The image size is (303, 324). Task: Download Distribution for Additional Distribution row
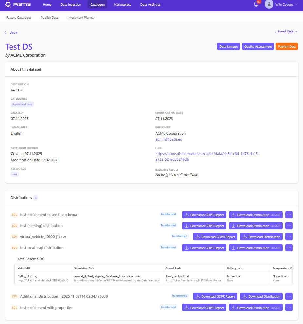coord(261,296)
